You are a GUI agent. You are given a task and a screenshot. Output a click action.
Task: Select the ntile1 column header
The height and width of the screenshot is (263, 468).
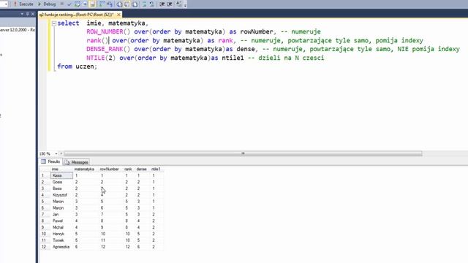pyautogui.click(x=156, y=169)
